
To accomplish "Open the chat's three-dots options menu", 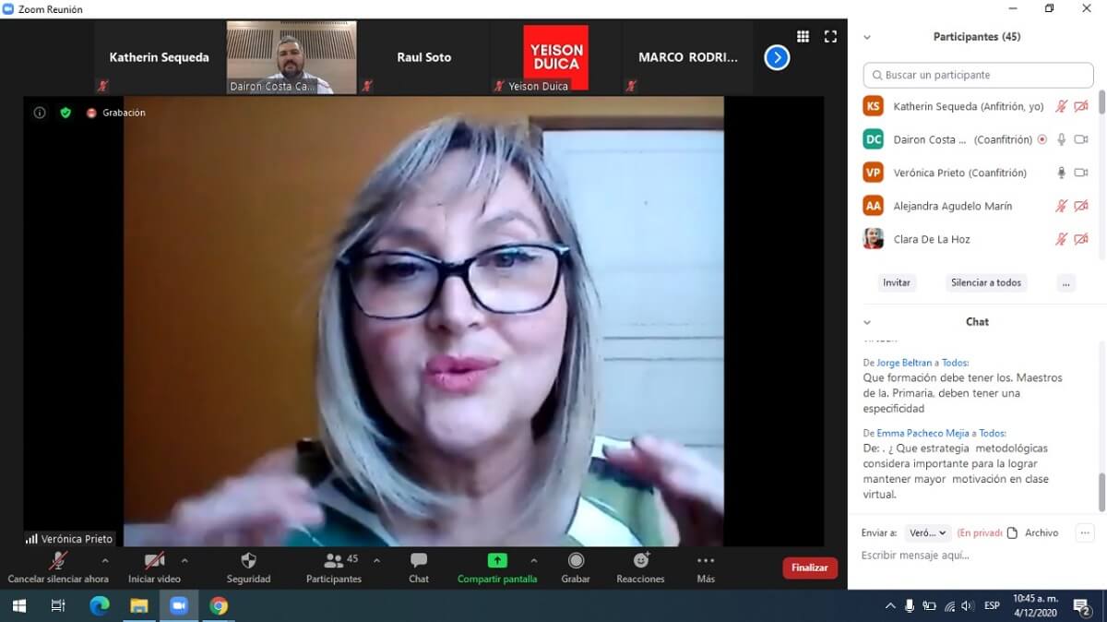I will 1085,532.
